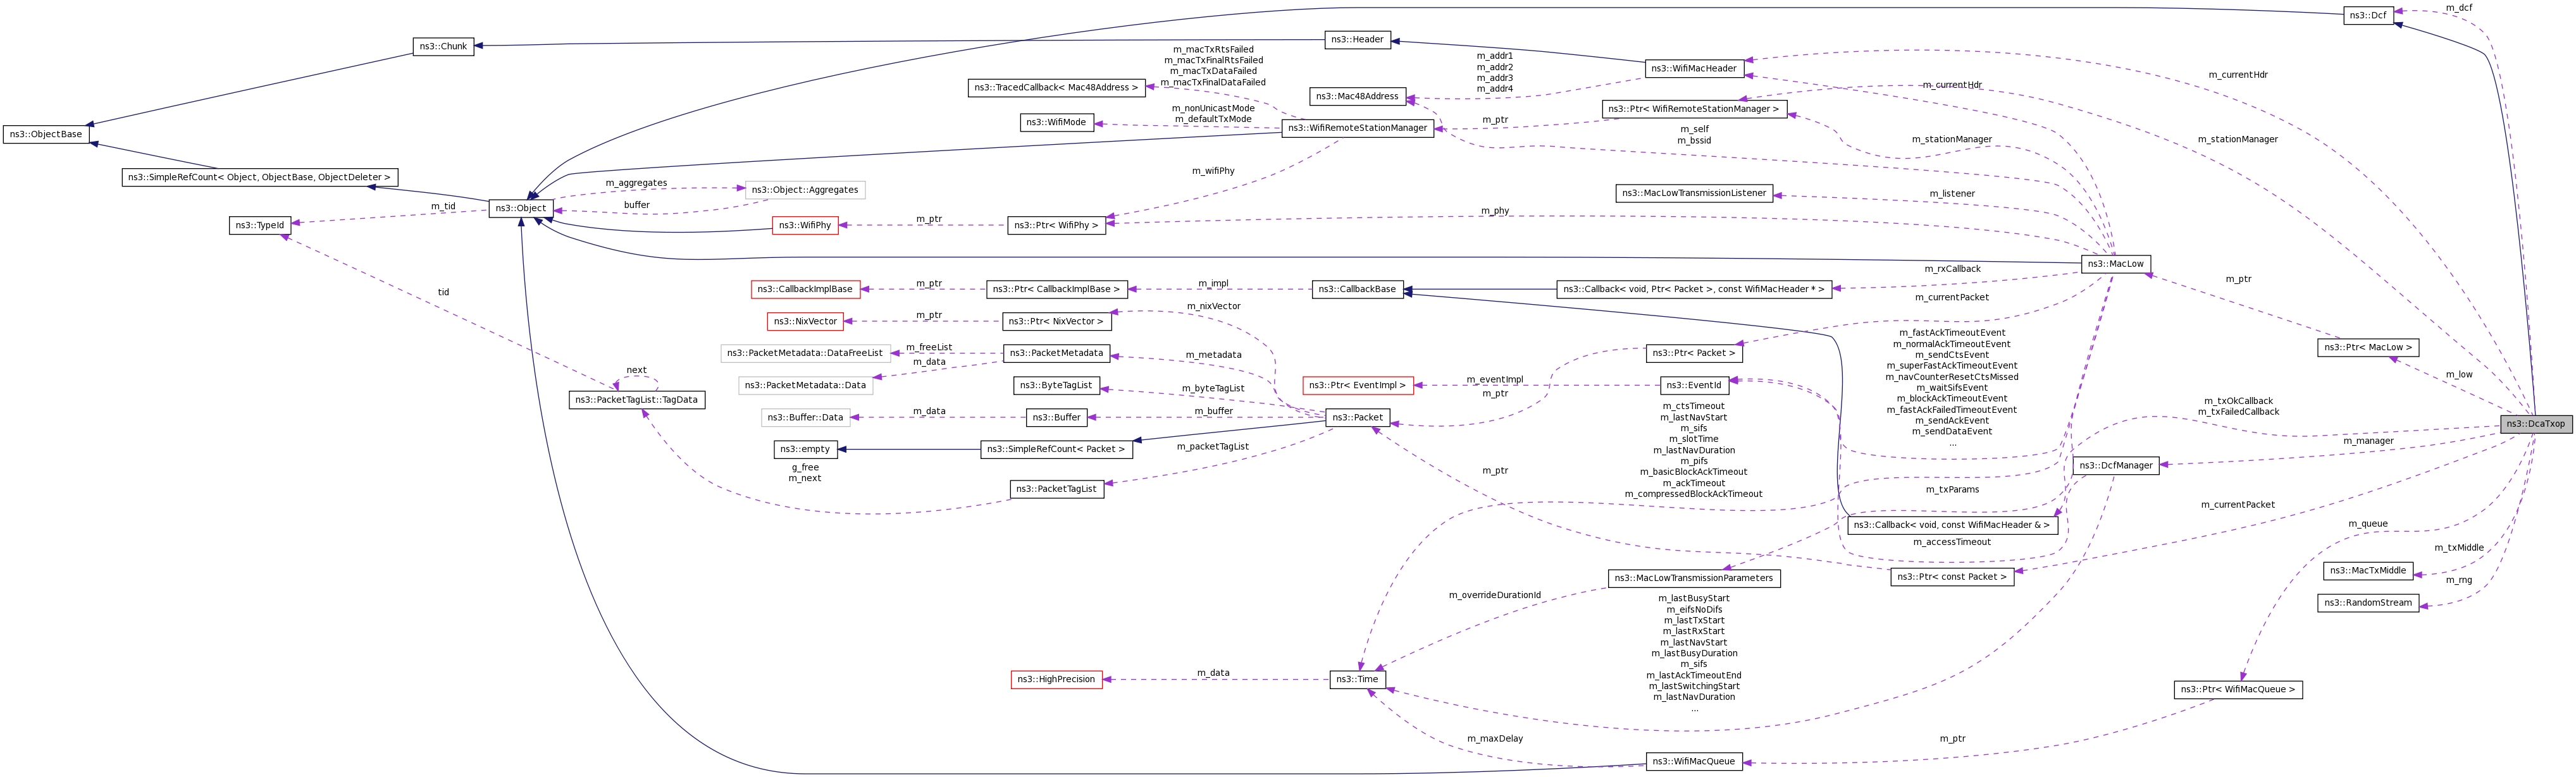Open the ns3::PacketTagList::TagData node
The image size is (2576, 777).
click(x=636, y=400)
